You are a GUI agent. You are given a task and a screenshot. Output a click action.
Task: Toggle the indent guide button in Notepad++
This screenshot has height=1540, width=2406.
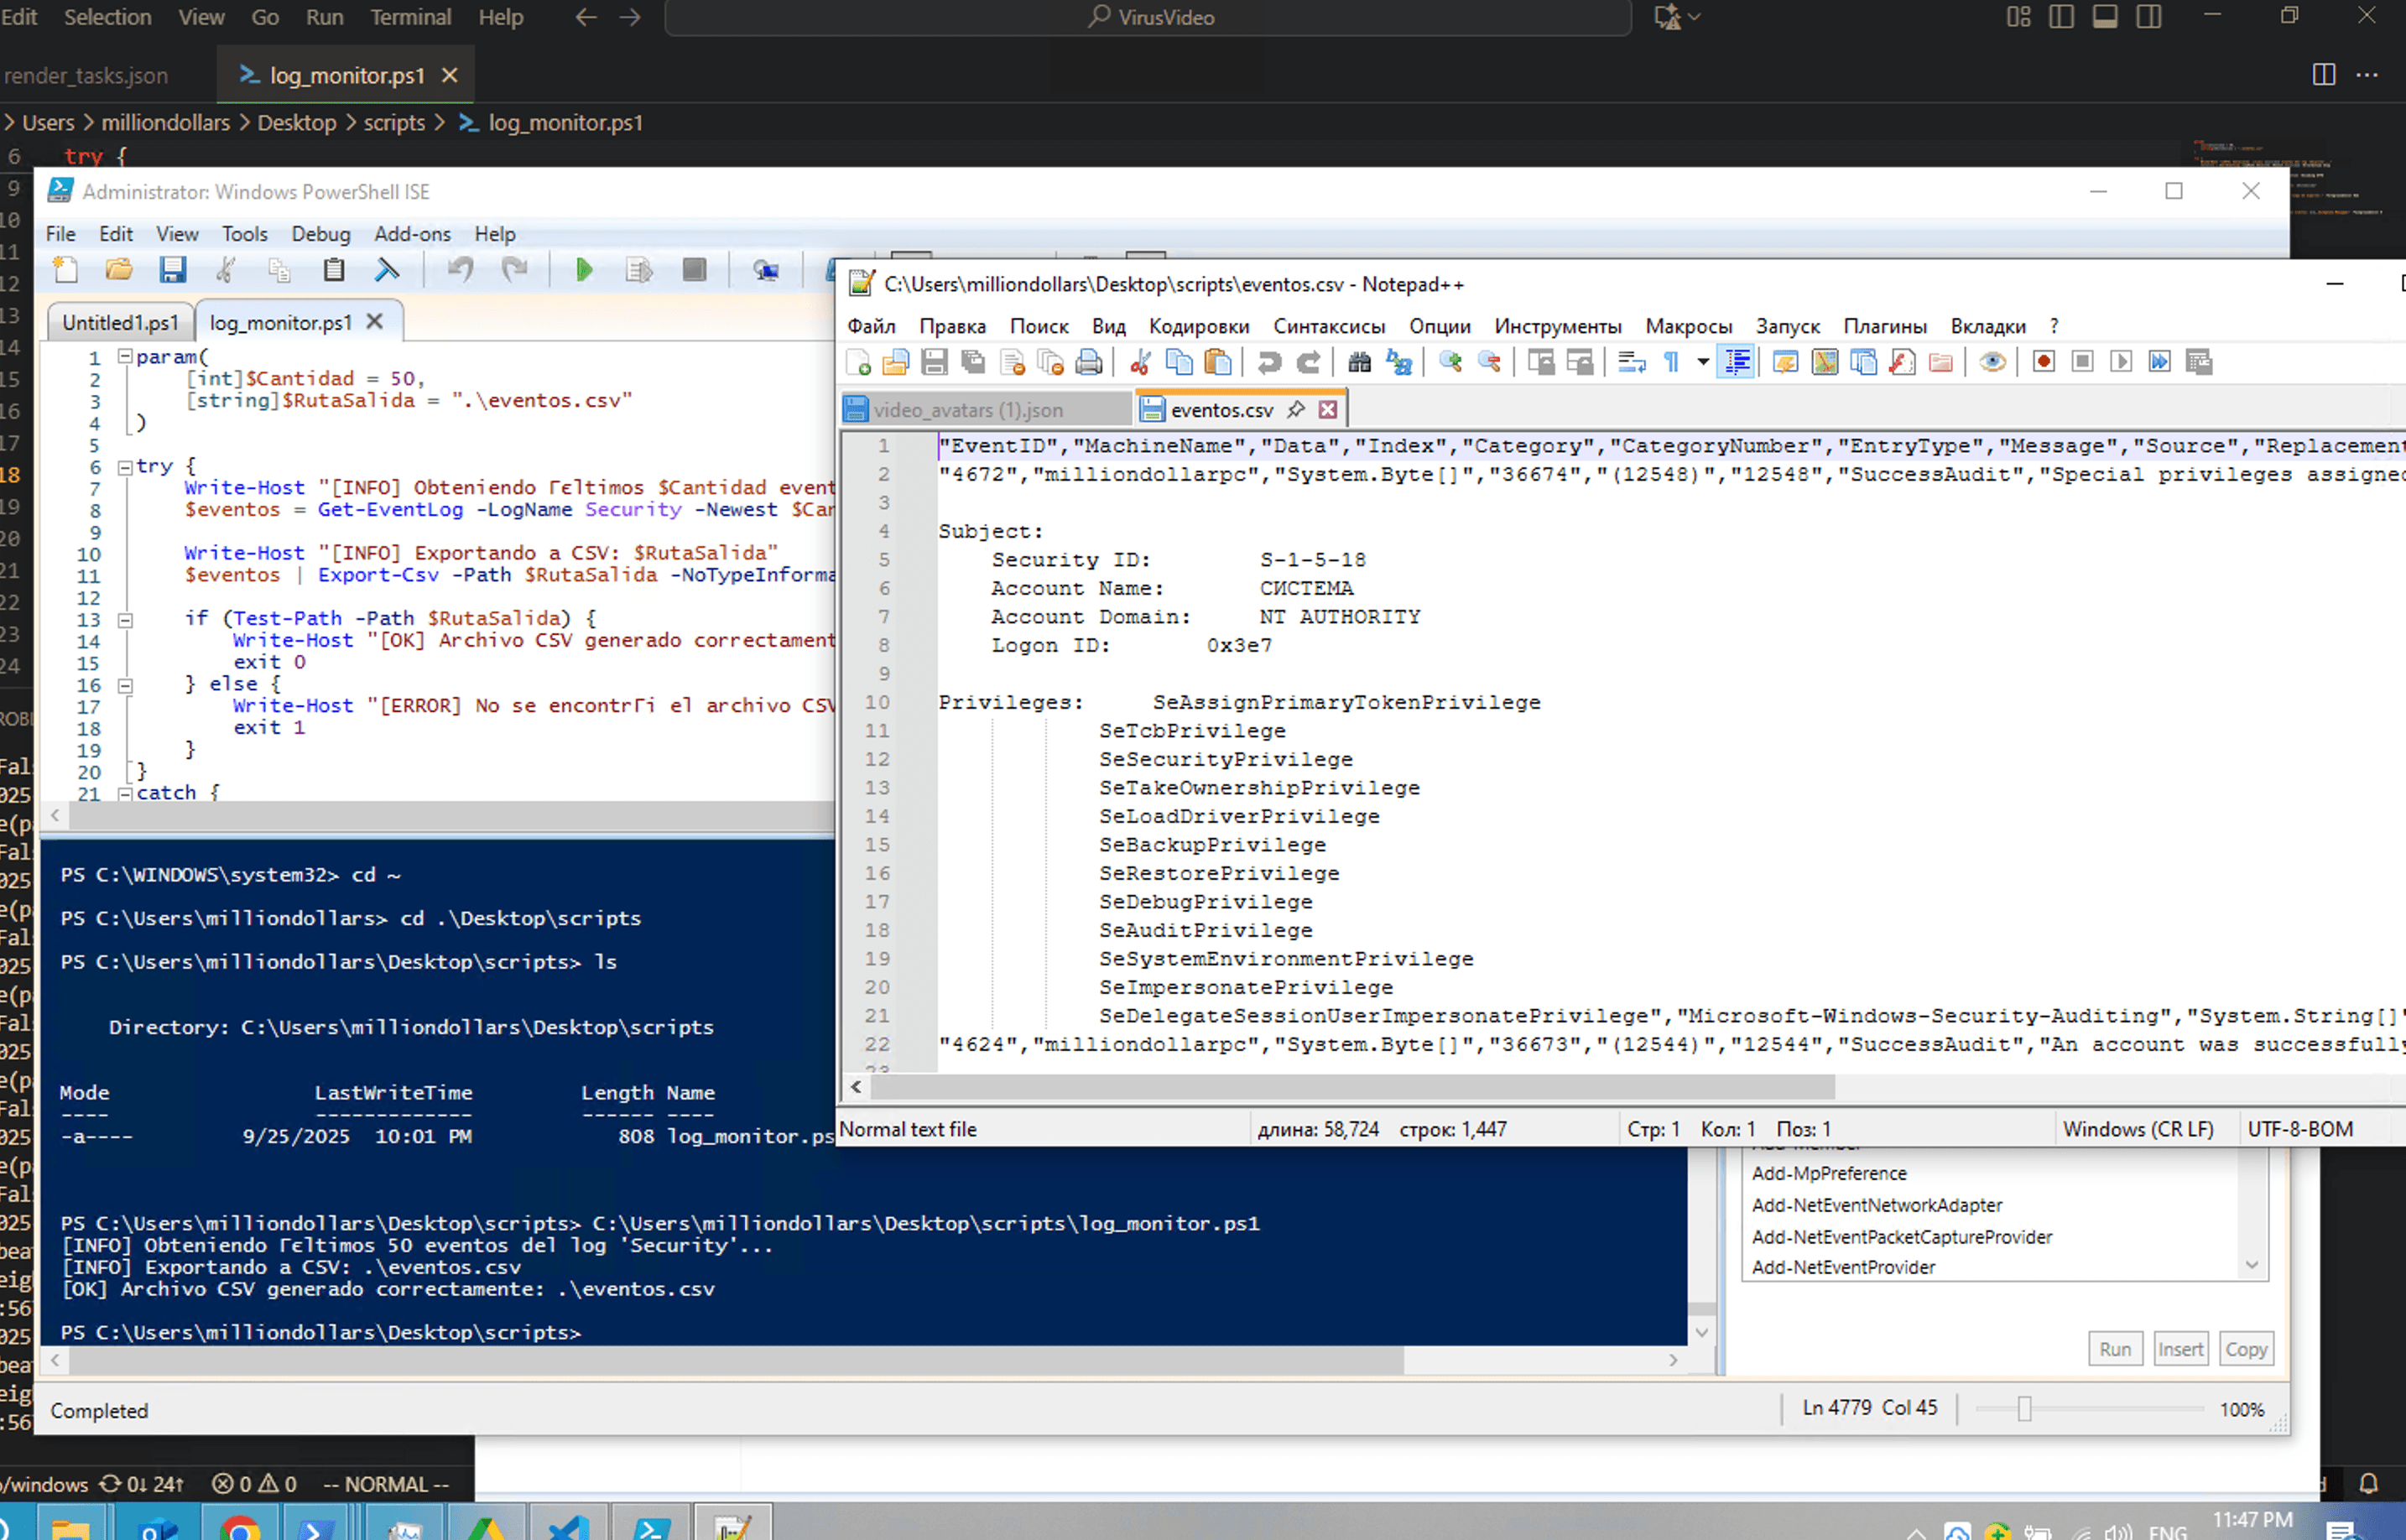point(1737,362)
